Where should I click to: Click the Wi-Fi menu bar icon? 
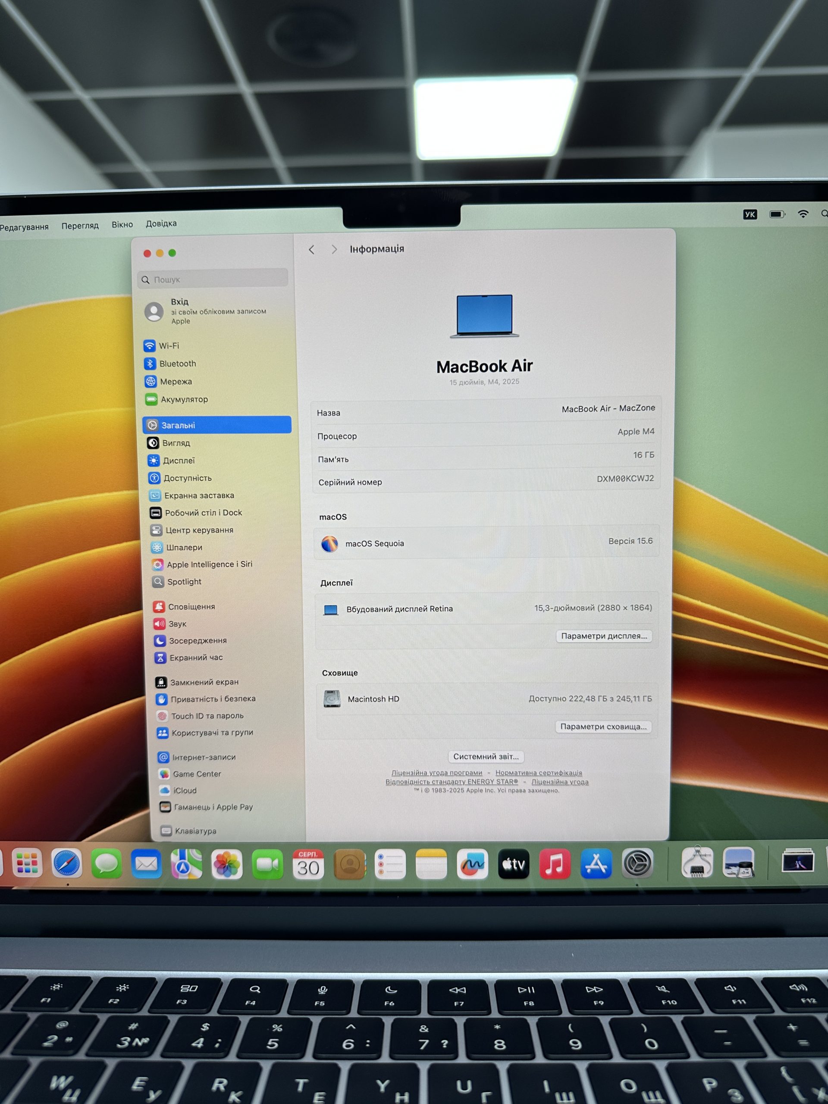[803, 214]
